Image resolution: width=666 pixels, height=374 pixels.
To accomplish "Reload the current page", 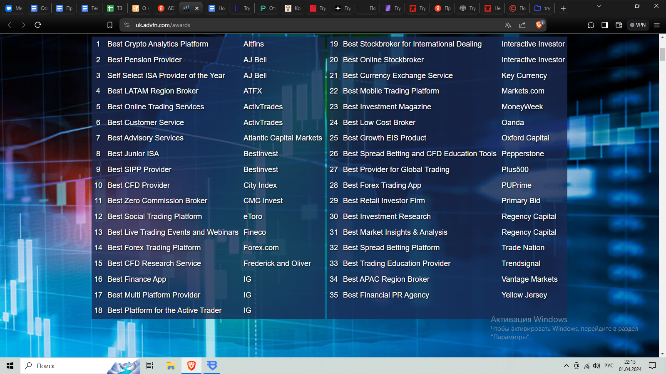I will point(38,25).
